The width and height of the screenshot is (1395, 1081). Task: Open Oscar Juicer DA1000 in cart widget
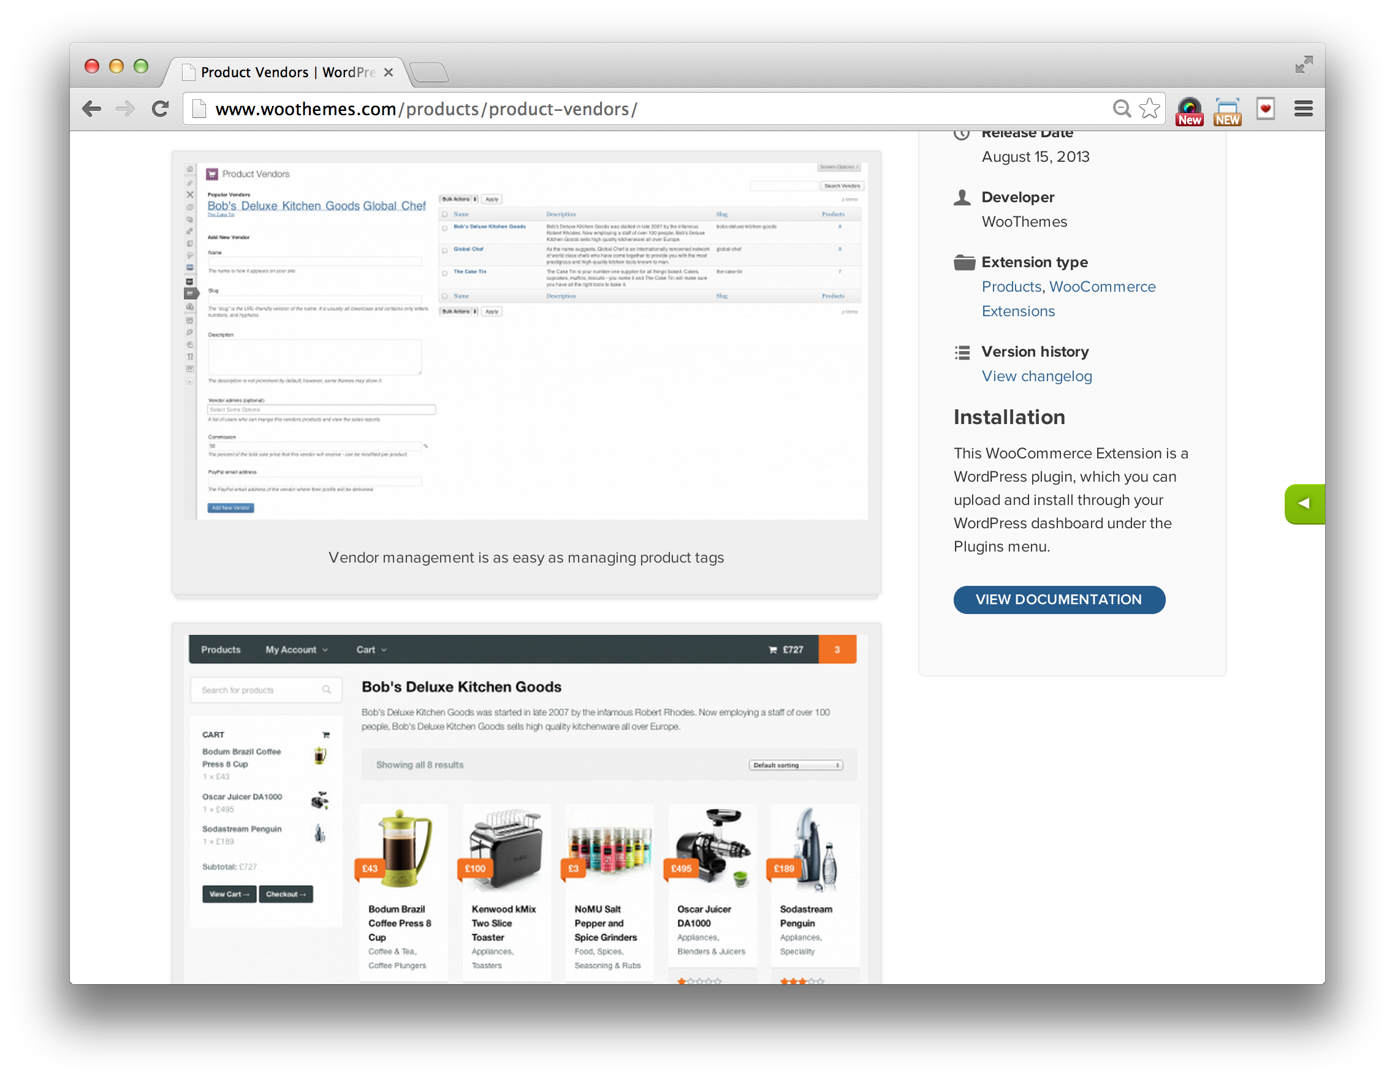[242, 796]
